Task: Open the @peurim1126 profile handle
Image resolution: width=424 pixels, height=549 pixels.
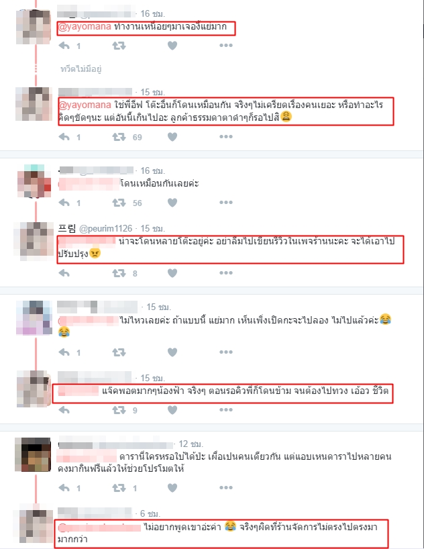Action: (x=106, y=229)
